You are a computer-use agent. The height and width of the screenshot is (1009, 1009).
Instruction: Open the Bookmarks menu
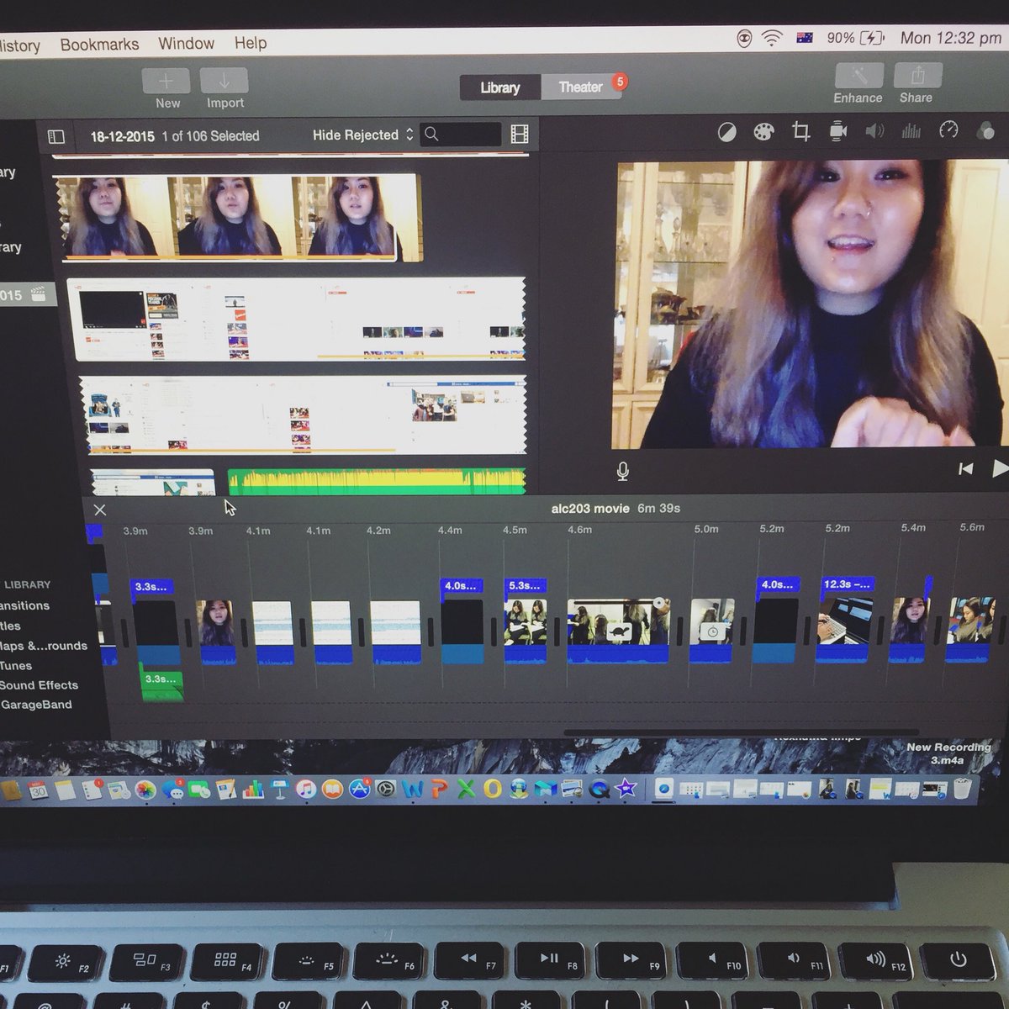coord(99,44)
